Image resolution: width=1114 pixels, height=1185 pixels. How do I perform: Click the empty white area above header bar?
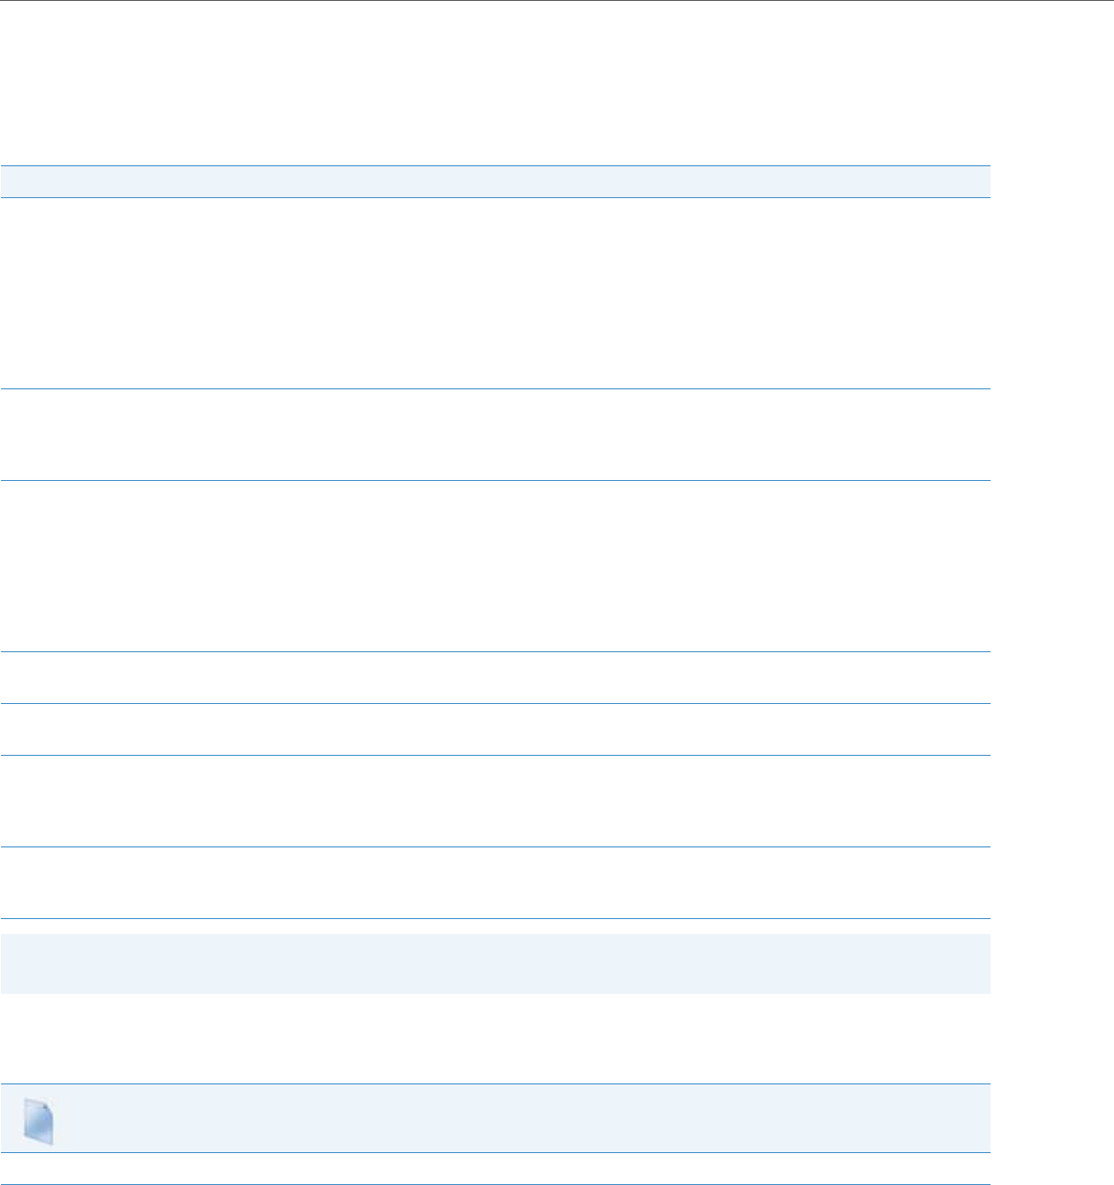click(x=495, y=83)
